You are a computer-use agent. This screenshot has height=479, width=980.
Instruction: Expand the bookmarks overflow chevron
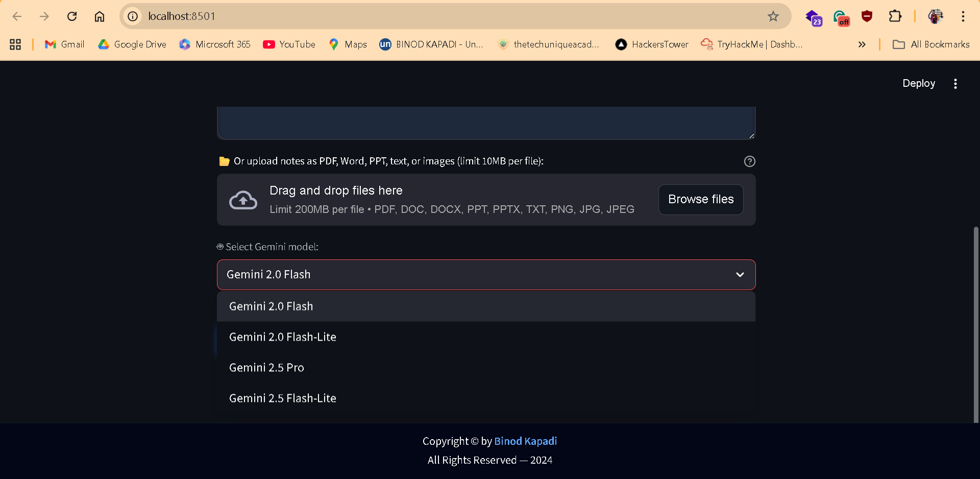(862, 44)
